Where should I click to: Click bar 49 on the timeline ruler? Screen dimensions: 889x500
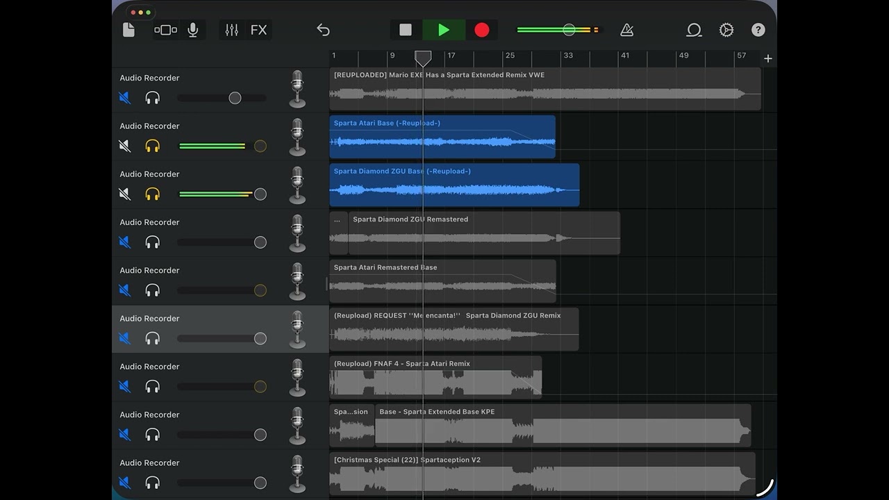click(x=684, y=56)
